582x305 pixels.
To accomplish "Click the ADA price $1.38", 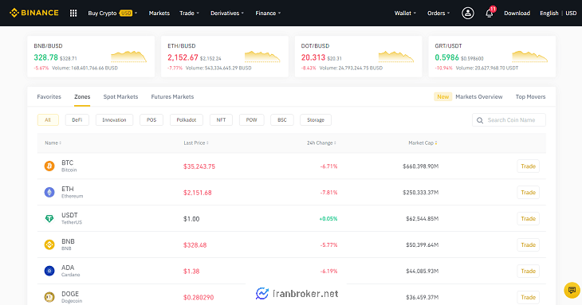I will [x=191, y=272].
